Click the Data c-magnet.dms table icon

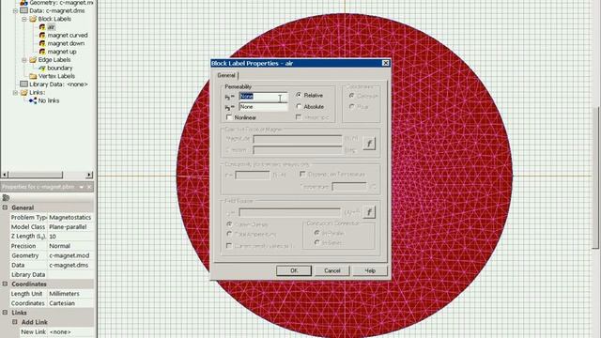[23, 10]
